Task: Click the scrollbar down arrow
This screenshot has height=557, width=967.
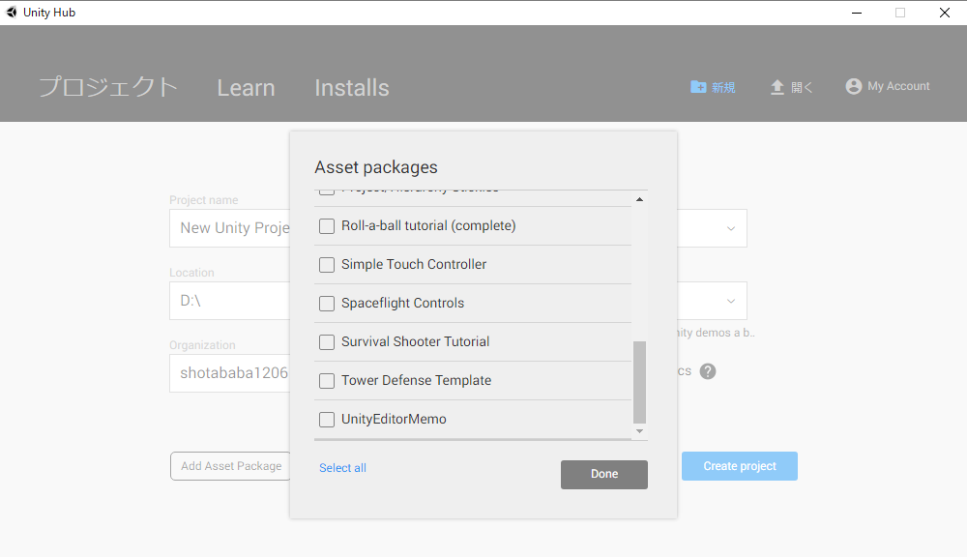Action: pyautogui.click(x=639, y=431)
